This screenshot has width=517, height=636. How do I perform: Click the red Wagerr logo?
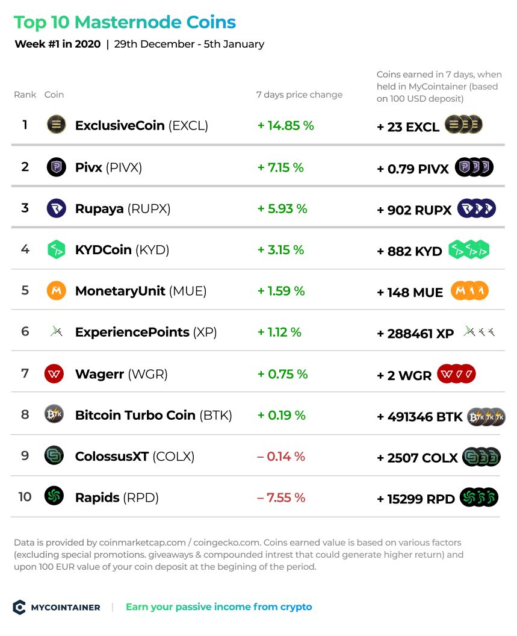[54, 373]
